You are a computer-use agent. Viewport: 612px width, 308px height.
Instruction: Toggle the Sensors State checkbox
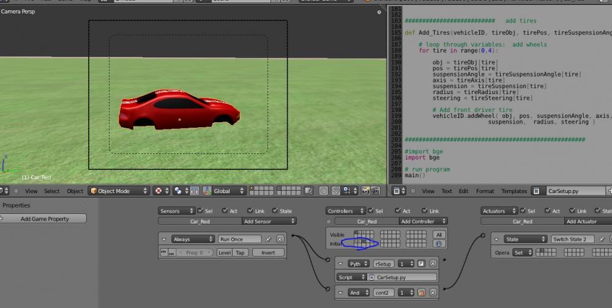coord(275,211)
